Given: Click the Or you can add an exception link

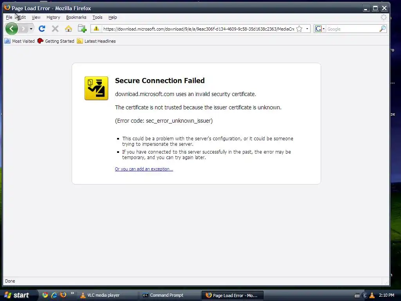Looking at the screenshot, I should tap(144, 169).
